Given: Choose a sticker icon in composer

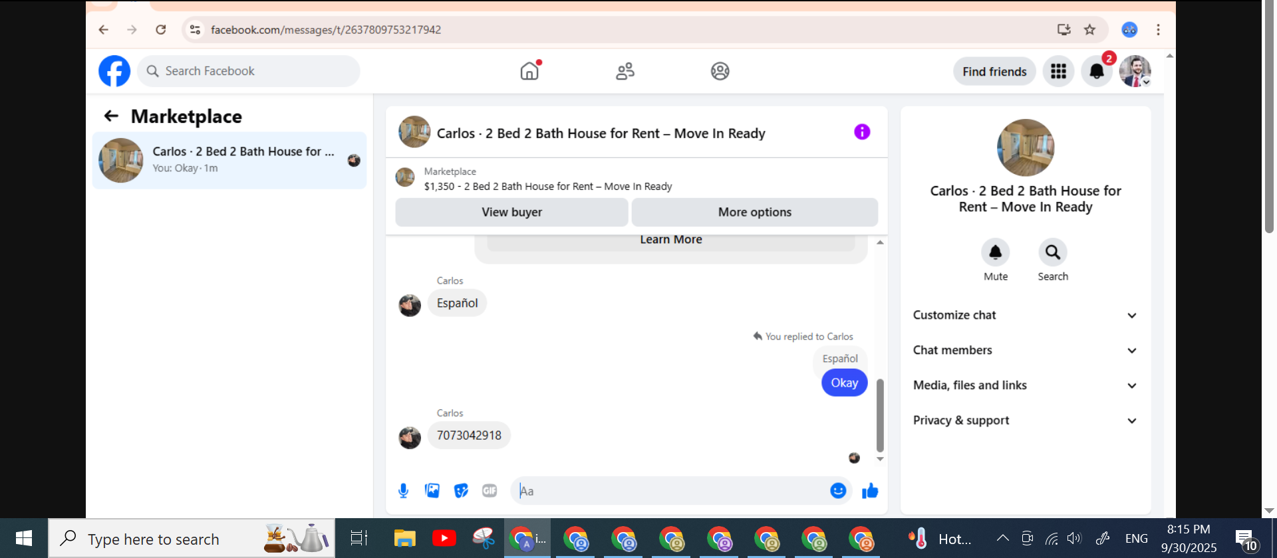Looking at the screenshot, I should point(461,491).
